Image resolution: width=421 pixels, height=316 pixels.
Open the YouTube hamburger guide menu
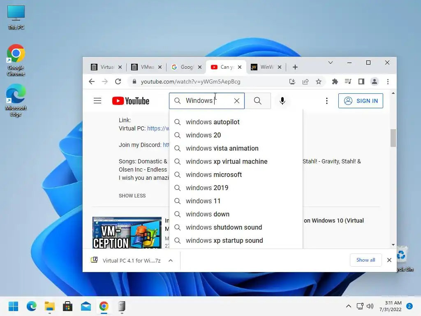97,101
